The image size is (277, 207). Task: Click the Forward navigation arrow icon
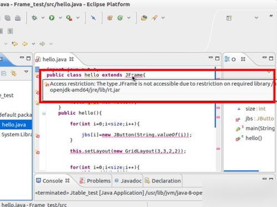[42, 44]
